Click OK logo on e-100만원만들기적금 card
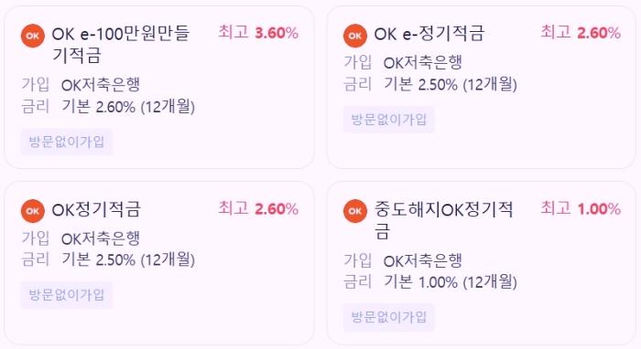 (33, 36)
